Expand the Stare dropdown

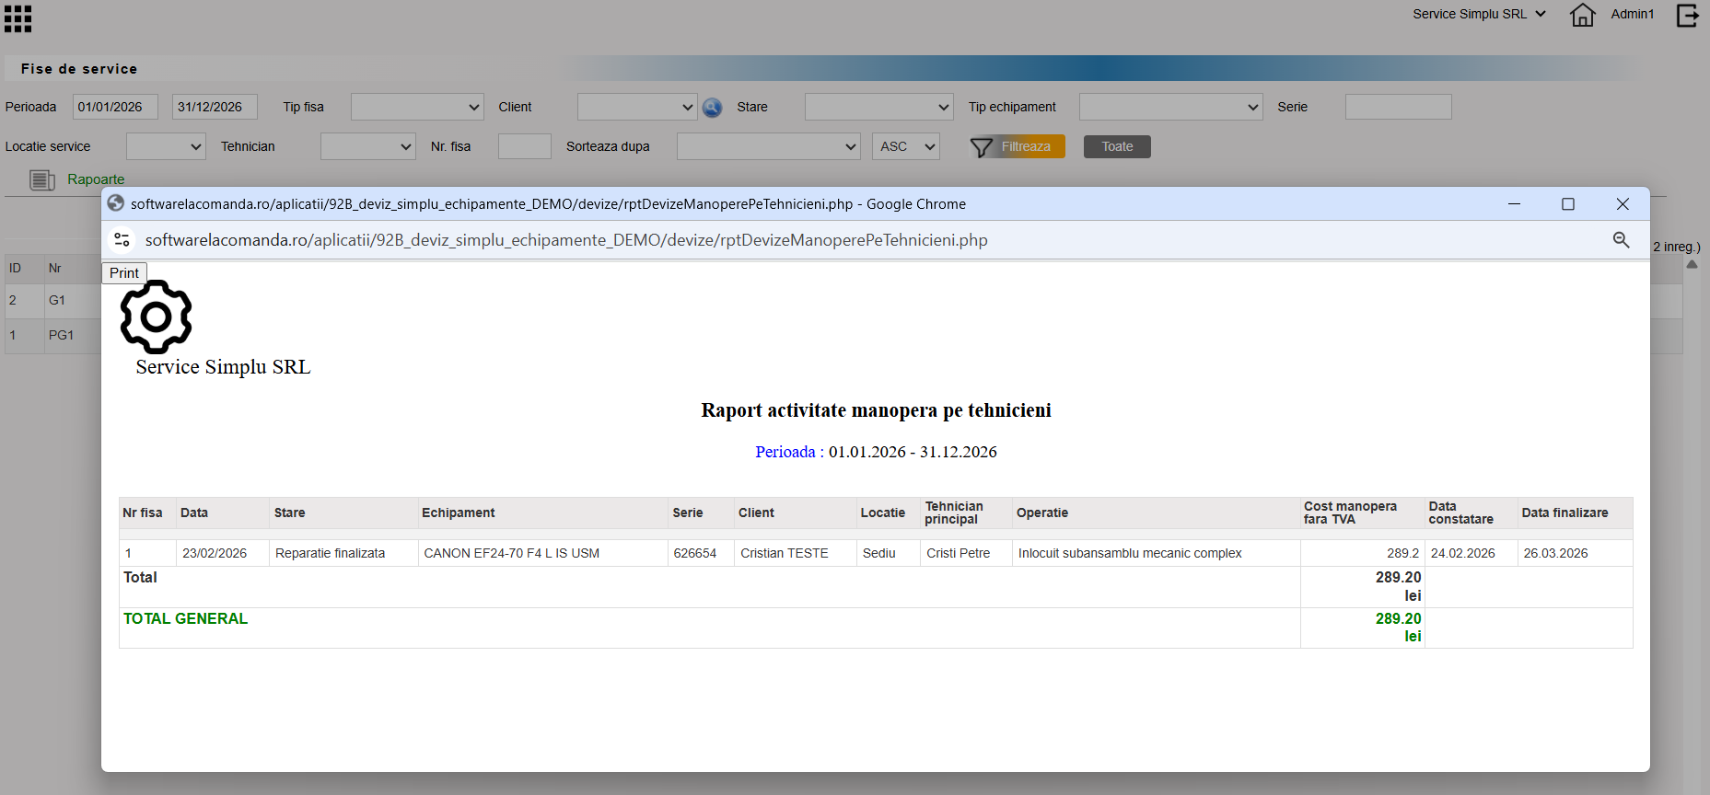pos(879,107)
